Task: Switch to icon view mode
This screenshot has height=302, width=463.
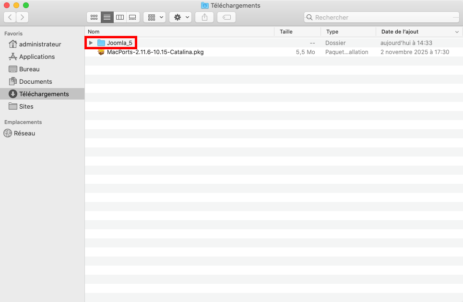Action: (94, 17)
